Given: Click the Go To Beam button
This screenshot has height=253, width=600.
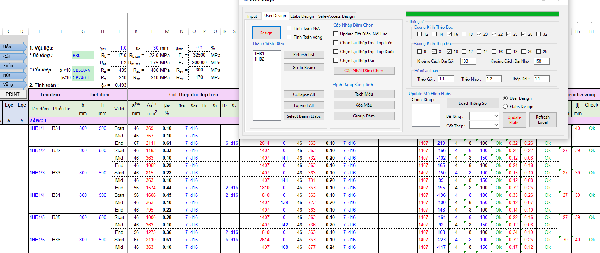Looking at the screenshot, I should click(x=304, y=68).
